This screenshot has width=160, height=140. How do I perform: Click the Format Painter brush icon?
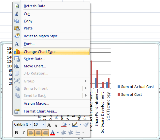coord(86,125)
